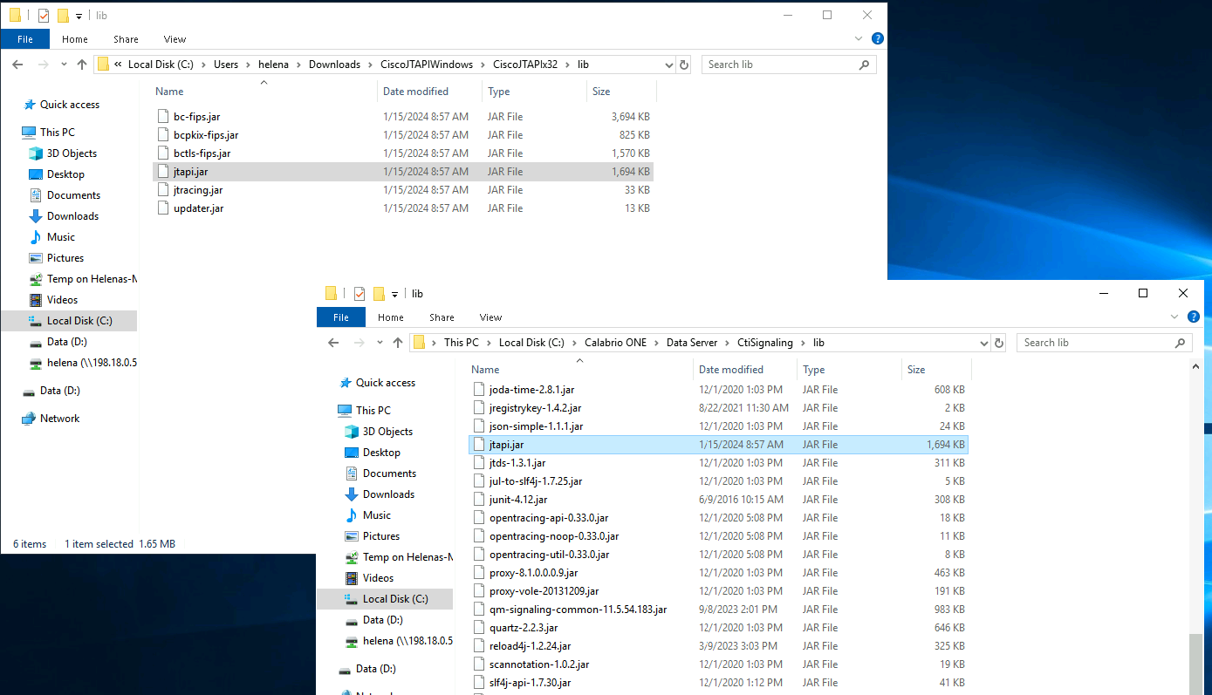Open the File menu in the CtiSignaling window
This screenshot has height=695, width=1212.
click(341, 317)
